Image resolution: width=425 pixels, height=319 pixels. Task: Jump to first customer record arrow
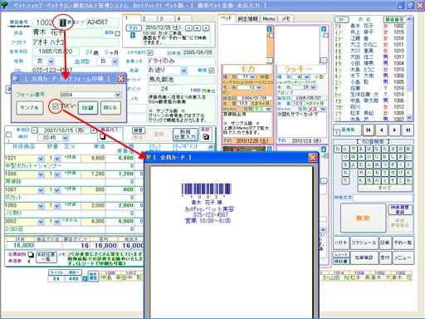coord(369,130)
